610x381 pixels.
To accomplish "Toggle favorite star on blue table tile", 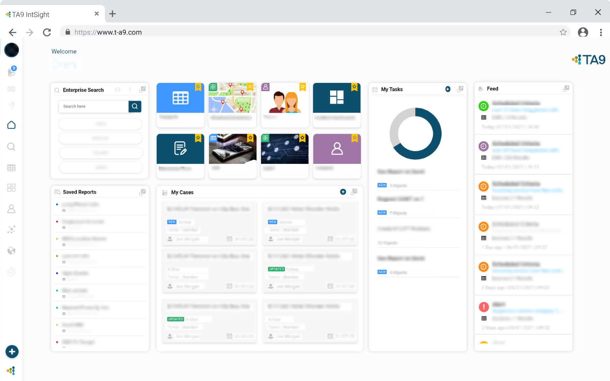I will 198,87.
